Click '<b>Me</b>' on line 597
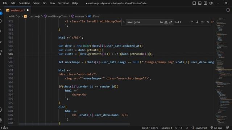The width and height of the screenshot is (232, 130). click(x=79, y=95)
